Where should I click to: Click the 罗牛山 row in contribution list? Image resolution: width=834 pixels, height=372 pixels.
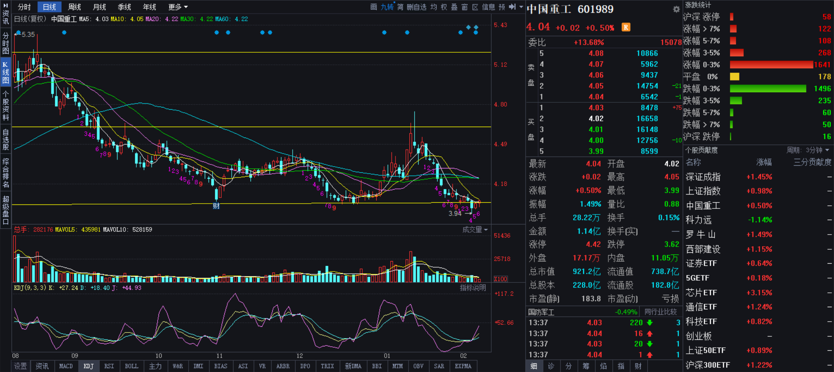(758, 235)
